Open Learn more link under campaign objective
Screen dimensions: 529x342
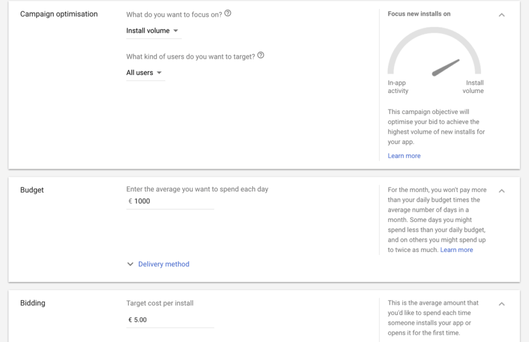point(404,156)
